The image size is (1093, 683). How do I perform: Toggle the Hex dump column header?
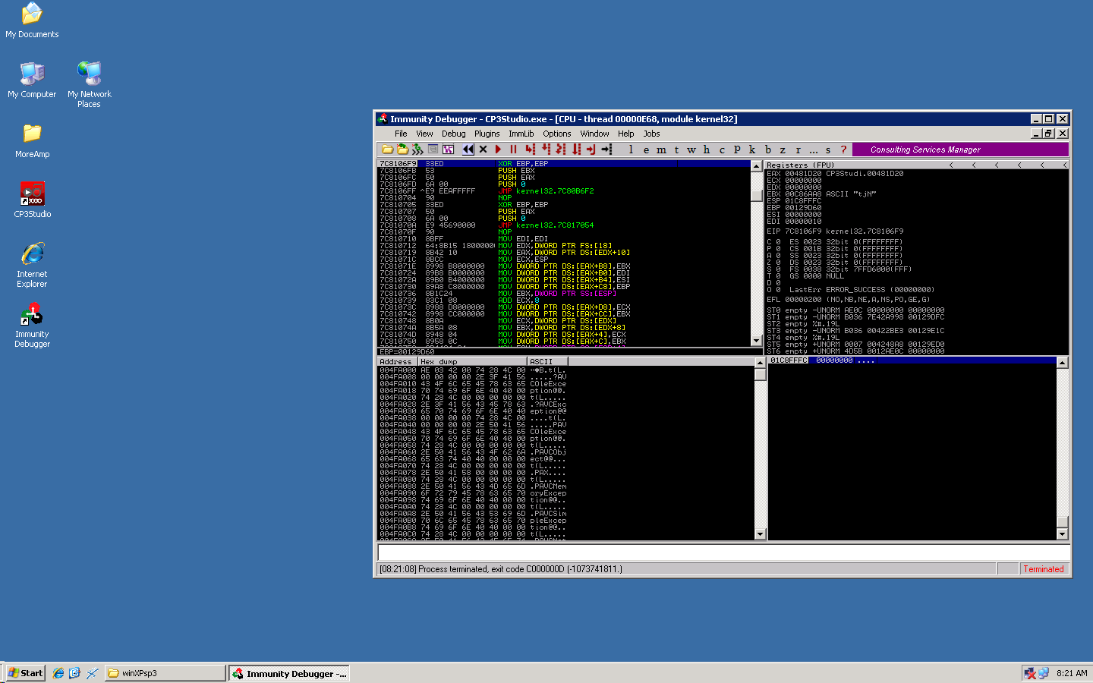pos(439,362)
